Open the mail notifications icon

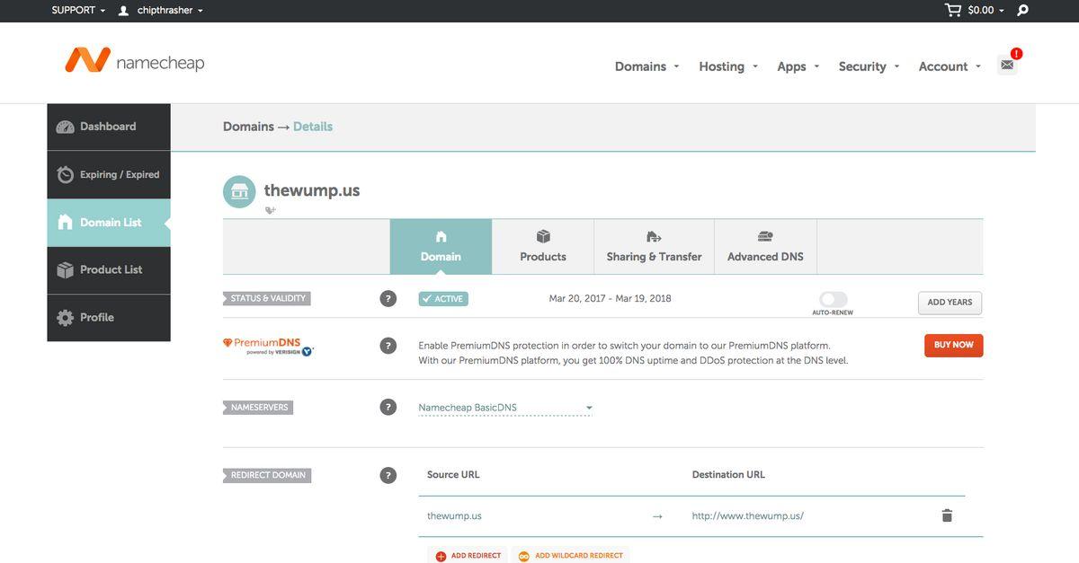[x=1007, y=65]
